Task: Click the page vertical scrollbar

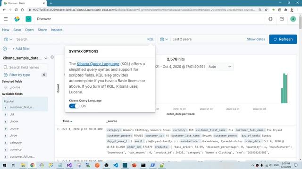Action: point(300,23)
